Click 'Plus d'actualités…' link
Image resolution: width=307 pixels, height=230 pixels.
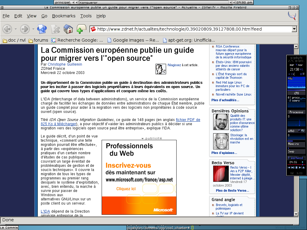(225, 100)
